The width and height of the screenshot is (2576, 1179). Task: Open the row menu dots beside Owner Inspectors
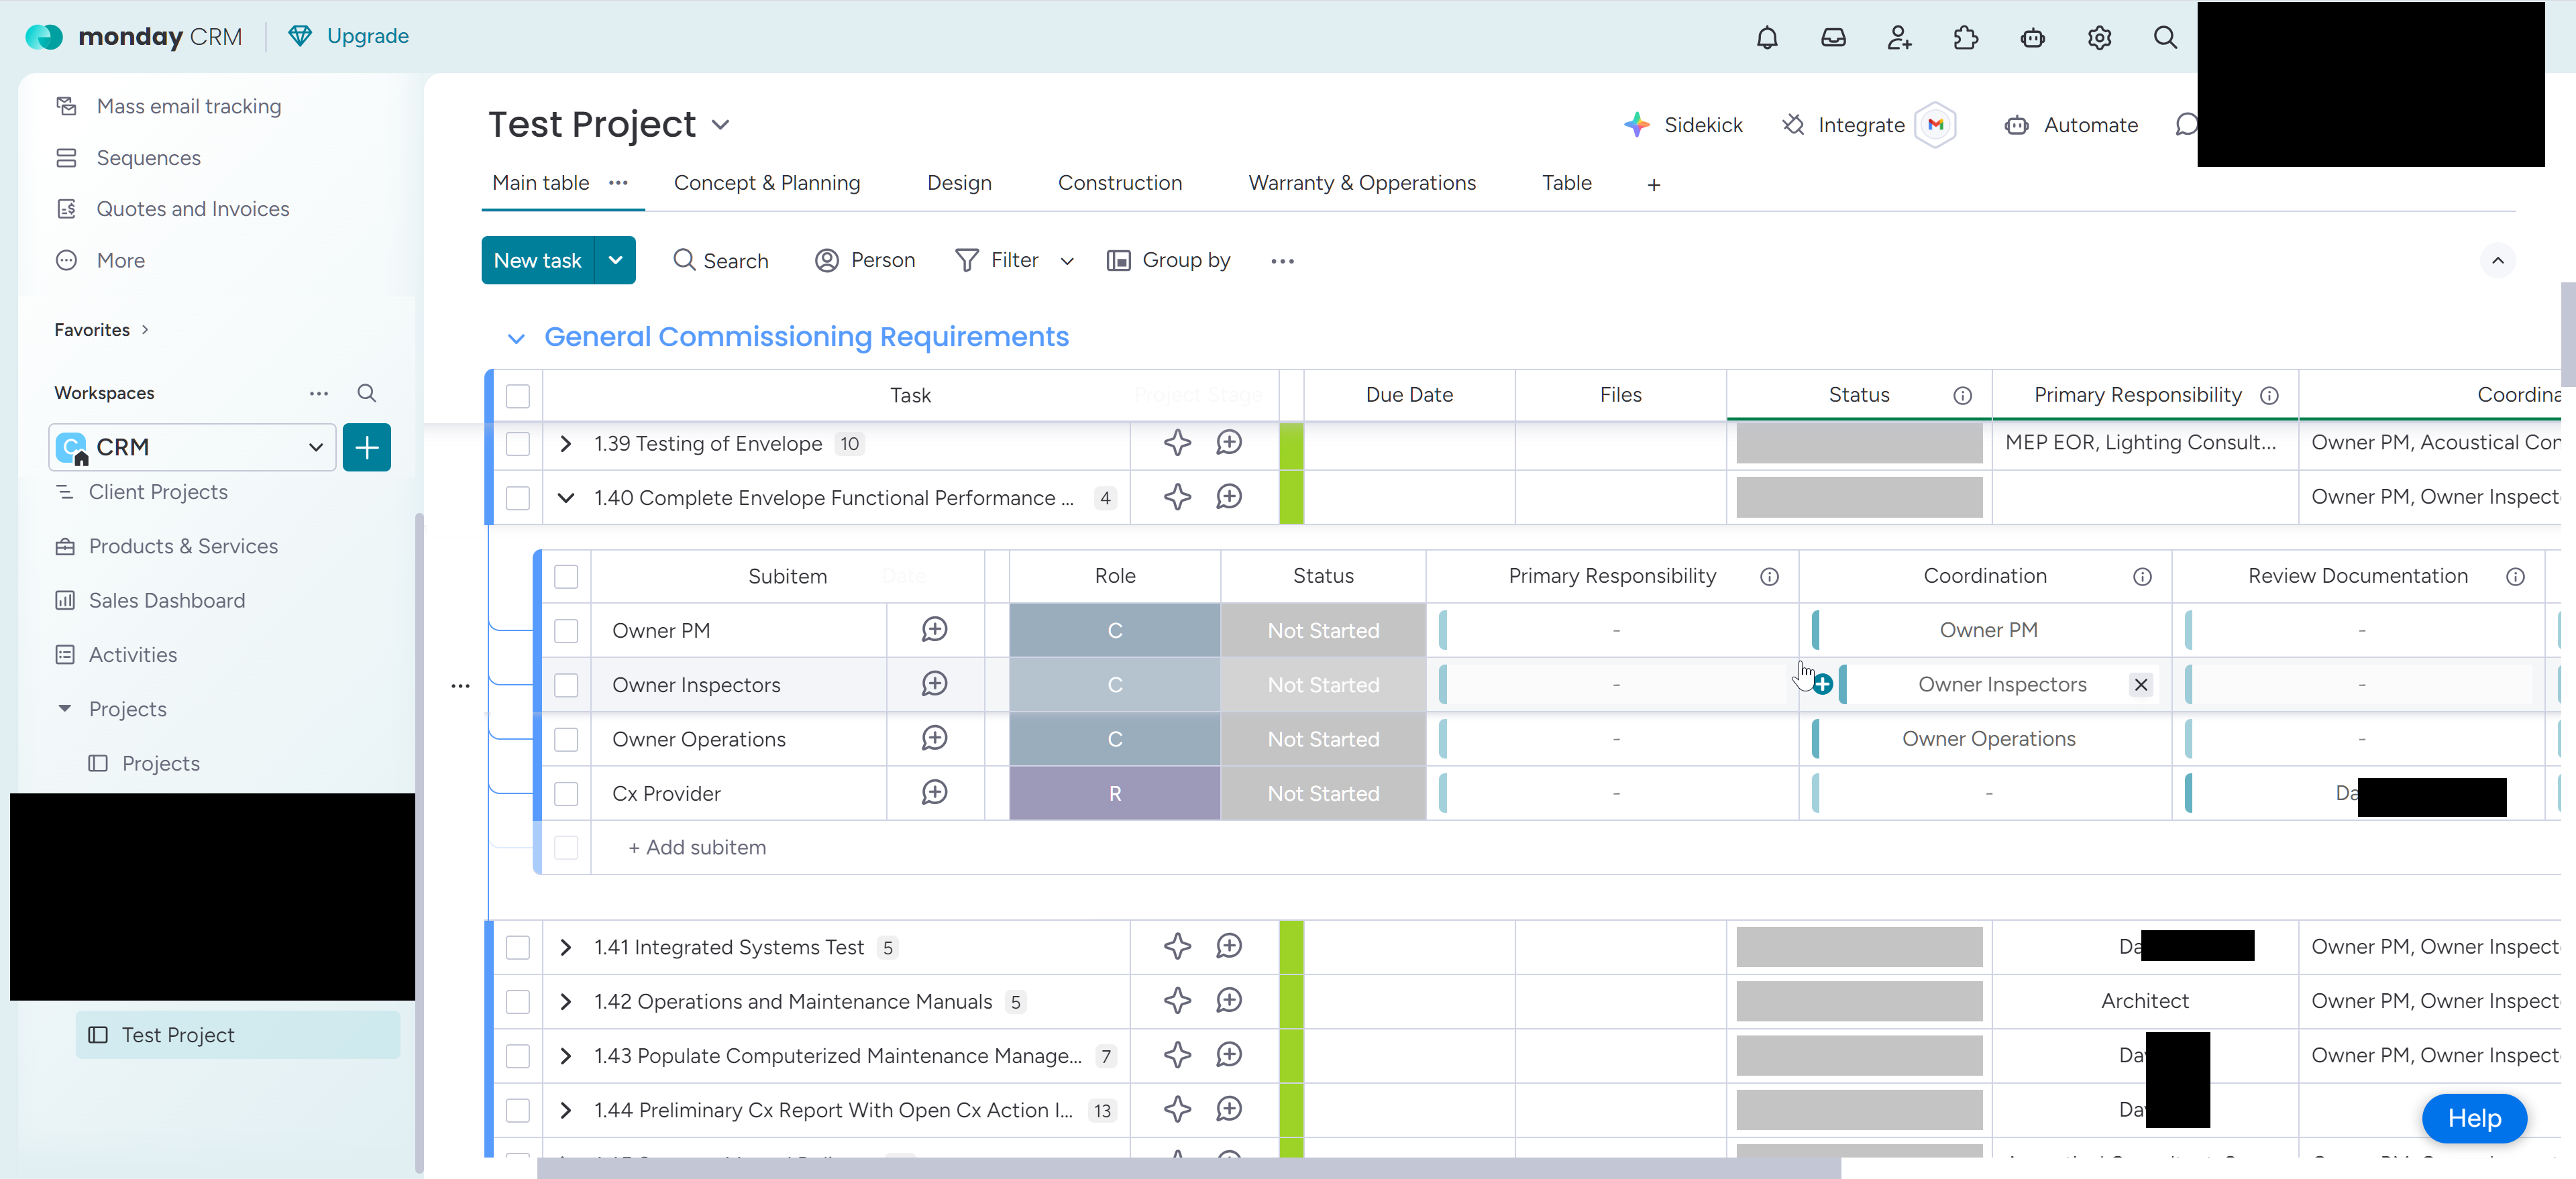(x=460, y=686)
